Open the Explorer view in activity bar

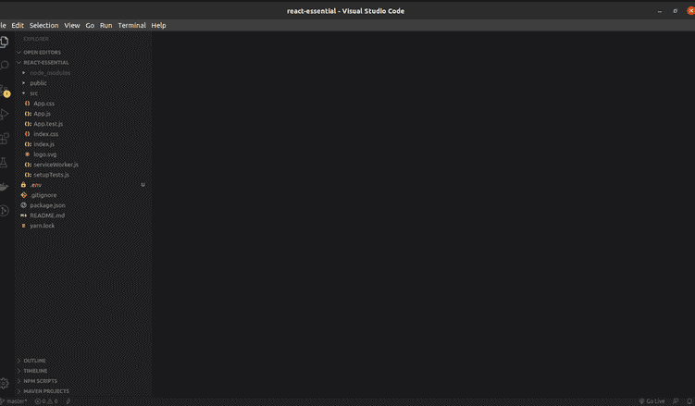(4, 42)
